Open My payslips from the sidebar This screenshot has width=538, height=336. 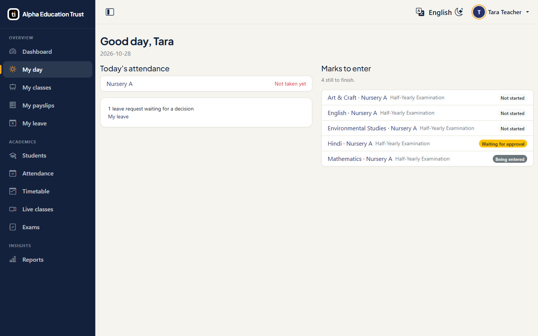pos(47,105)
